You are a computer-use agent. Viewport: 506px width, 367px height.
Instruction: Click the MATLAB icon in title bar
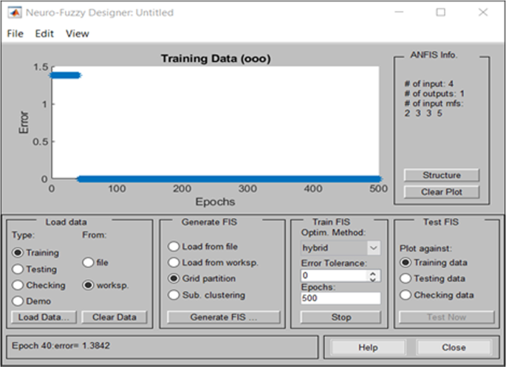tap(14, 13)
